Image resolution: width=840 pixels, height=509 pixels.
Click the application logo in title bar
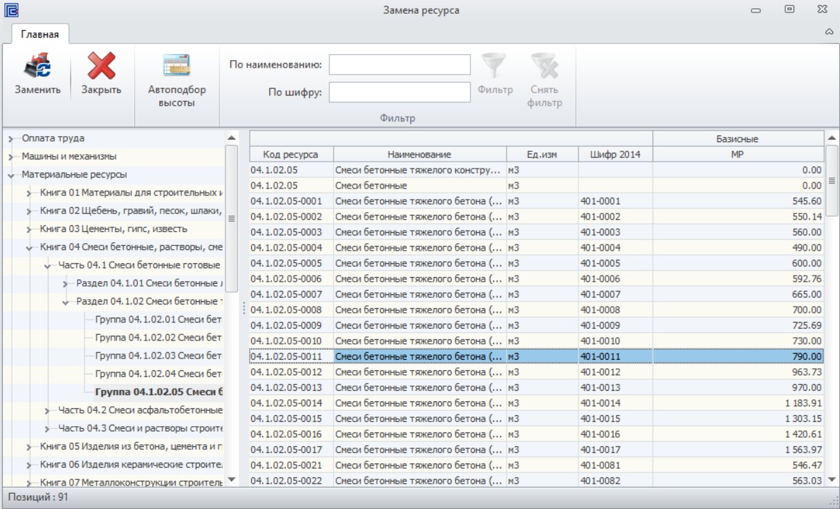click(x=11, y=10)
